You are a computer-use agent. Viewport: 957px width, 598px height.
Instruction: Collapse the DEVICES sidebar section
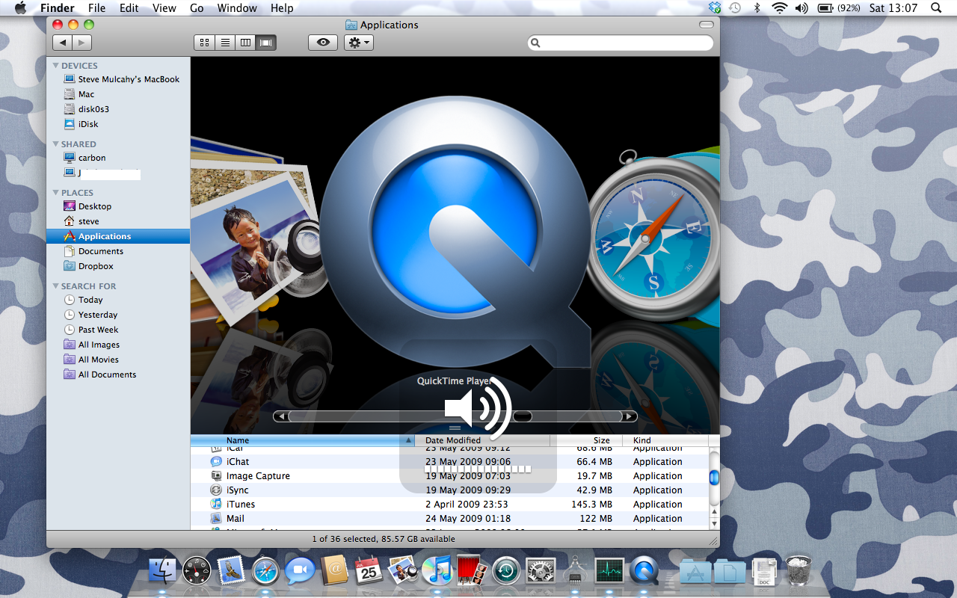[x=55, y=66]
